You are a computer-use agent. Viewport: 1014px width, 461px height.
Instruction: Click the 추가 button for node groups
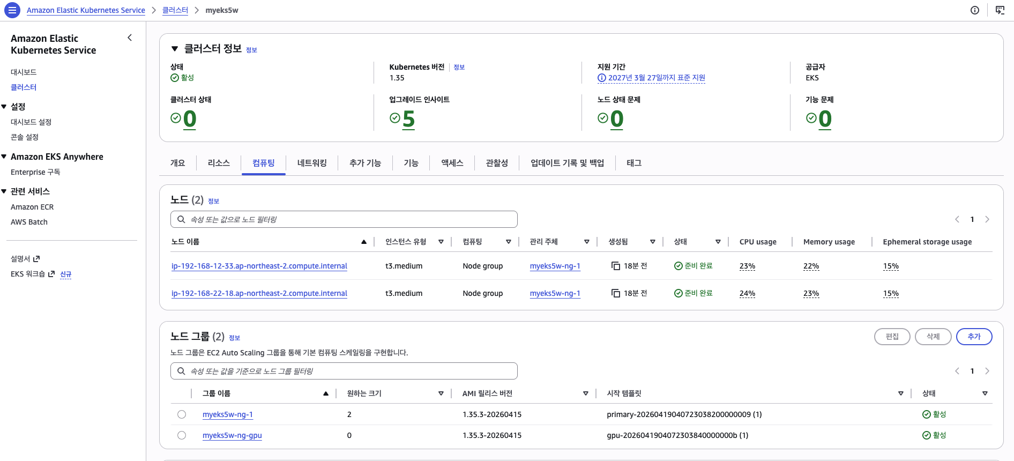974,337
